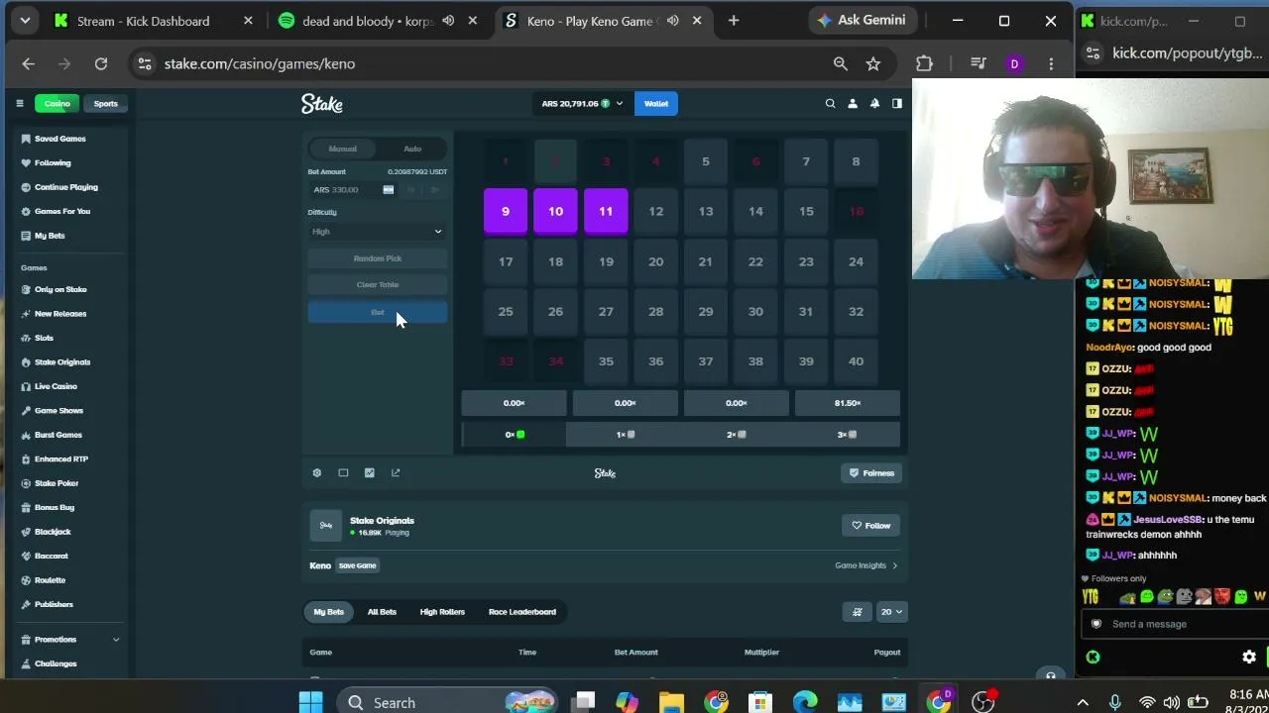Collapse sidebar using hamburger menu icon
The height and width of the screenshot is (713, 1269).
click(x=19, y=103)
